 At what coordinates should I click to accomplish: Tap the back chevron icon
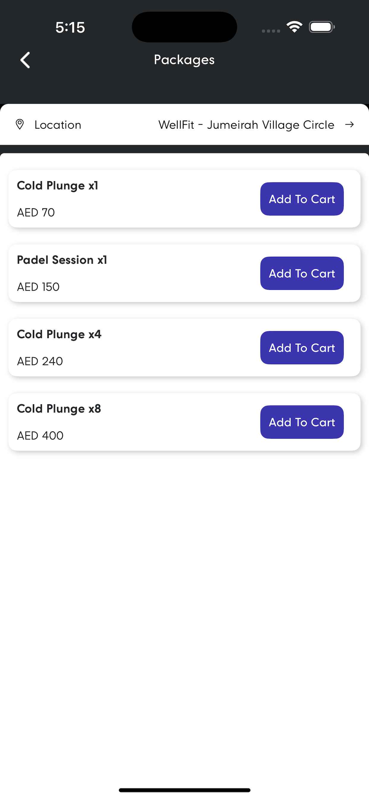coord(25,60)
